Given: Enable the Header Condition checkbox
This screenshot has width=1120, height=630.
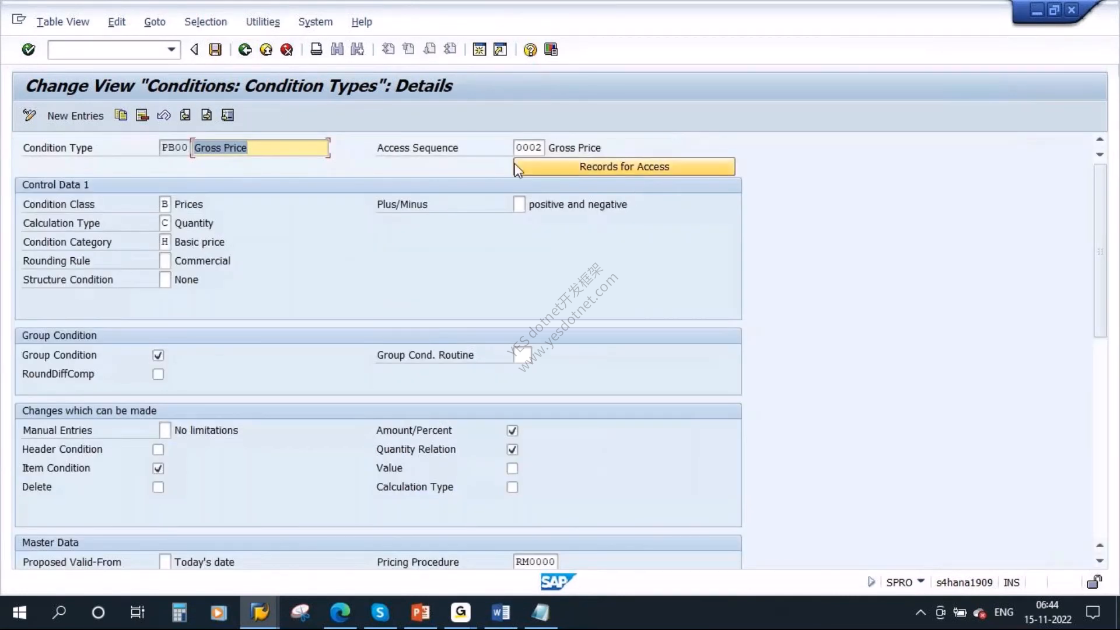Looking at the screenshot, I should (158, 449).
